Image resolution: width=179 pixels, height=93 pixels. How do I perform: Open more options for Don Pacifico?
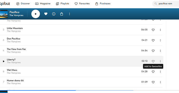point(160,40)
